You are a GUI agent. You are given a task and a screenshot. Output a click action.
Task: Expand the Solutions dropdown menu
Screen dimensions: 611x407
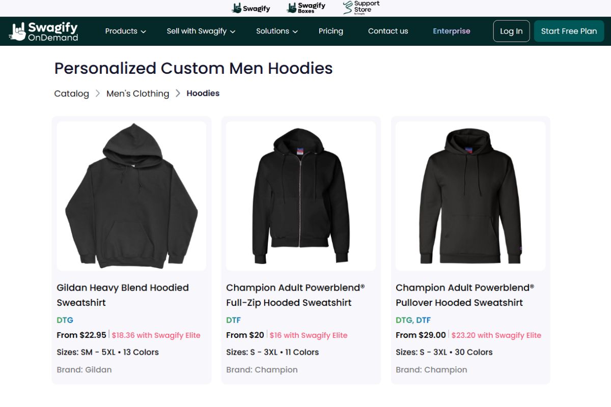tap(277, 31)
